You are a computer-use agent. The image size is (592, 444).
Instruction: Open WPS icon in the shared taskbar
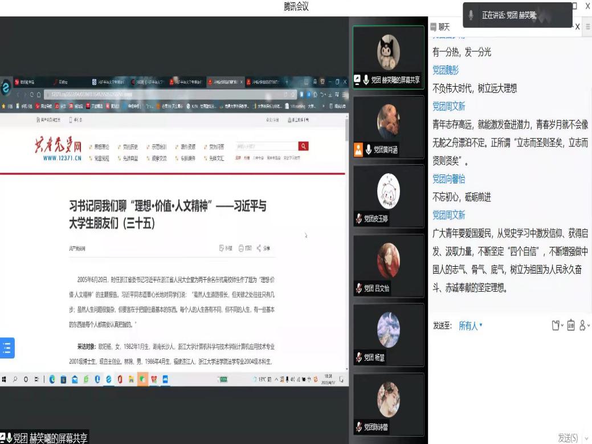[154, 380]
